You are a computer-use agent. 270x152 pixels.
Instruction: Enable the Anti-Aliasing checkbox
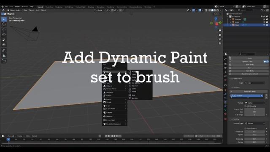(x=246, y=106)
